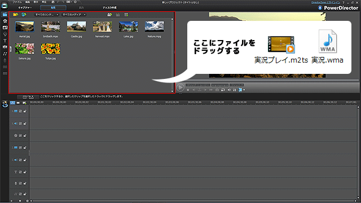Click the timeline horizontal scrollbar

(193, 201)
